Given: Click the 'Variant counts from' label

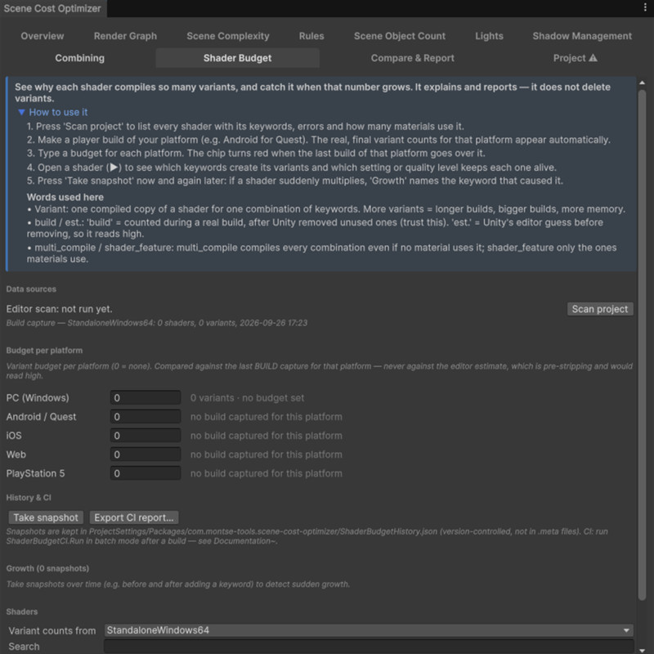Looking at the screenshot, I should coord(52,630).
